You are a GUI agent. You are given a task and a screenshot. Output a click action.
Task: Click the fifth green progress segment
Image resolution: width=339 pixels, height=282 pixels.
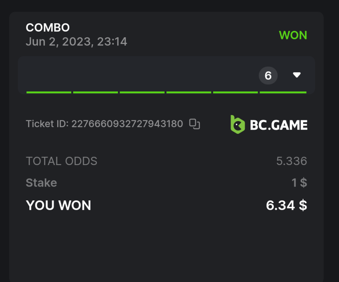[x=235, y=92]
